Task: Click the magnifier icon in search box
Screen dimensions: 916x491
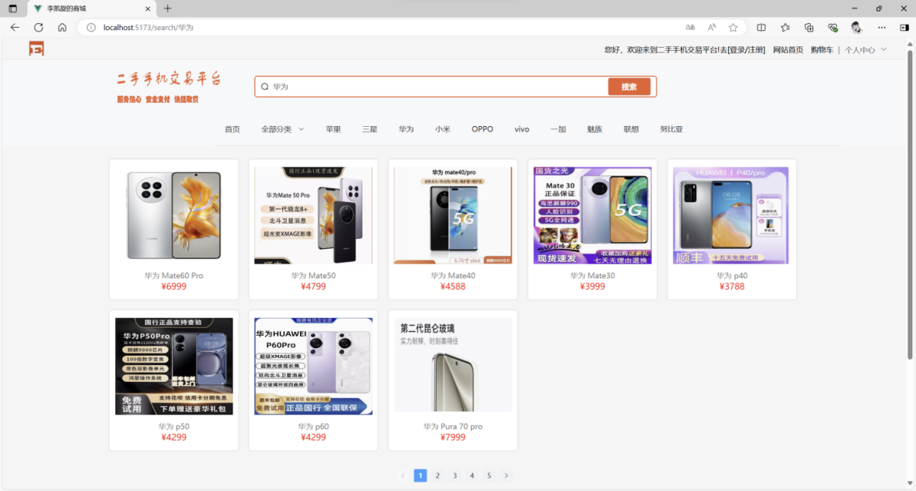Action: pyautogui.click(x=264, y=87)
